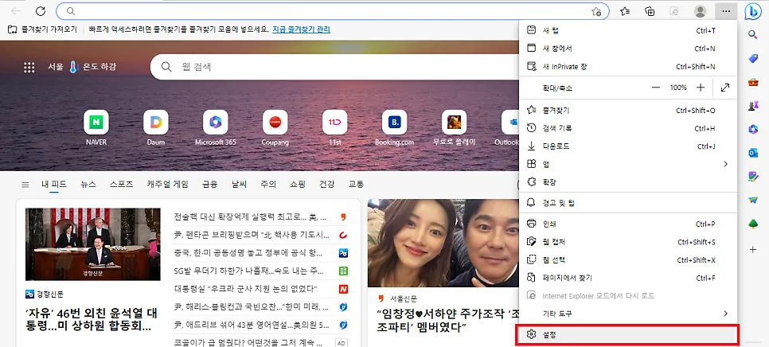Open 확장 in the menu

628,181
